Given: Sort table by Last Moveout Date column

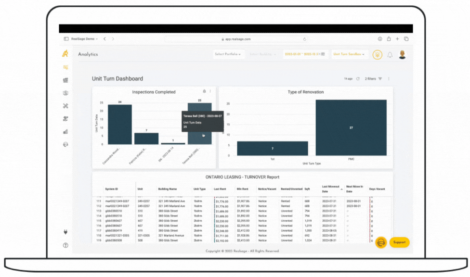Looking at the screenshot, I should [331, 189].
